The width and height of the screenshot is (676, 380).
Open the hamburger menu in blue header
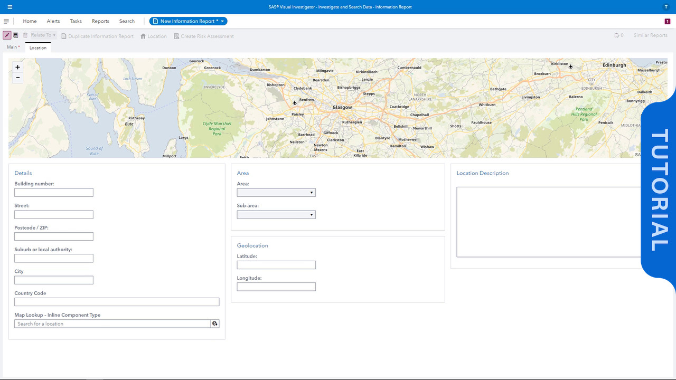[x=10, y=7]
